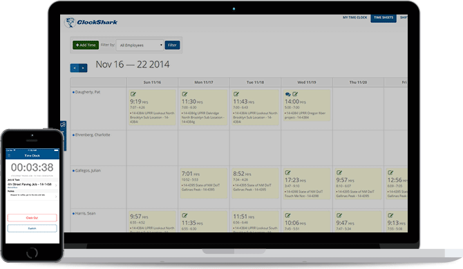Tap the Switch button on phone
Screen dimensions: 463x269
tap(32, 228)
